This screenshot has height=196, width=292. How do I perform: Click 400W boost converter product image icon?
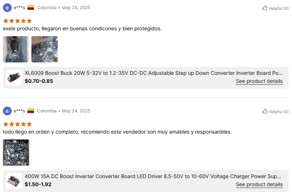tap(14, 181)
